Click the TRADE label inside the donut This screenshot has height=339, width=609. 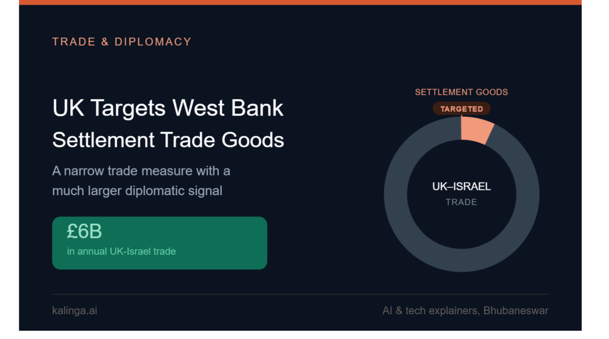click(462, 202)
